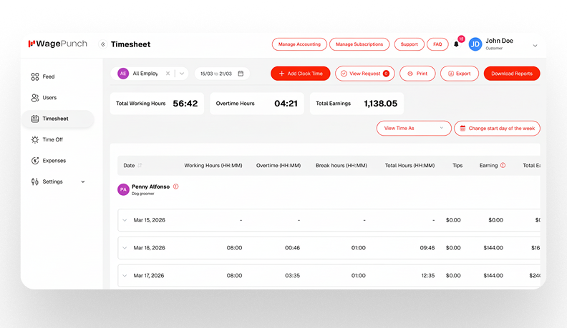Go to Expenses in the sidebar
Image resolution: width=567 pixels, height=328 pixels.
point(54,161)
